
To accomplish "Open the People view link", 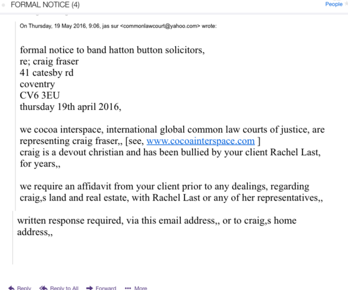I will coord(334,4).
